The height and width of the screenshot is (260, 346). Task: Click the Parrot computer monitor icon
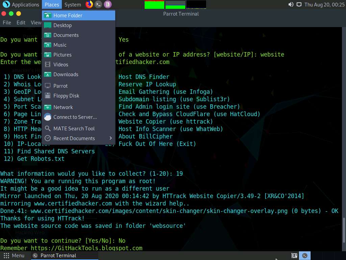pos(47,86)
